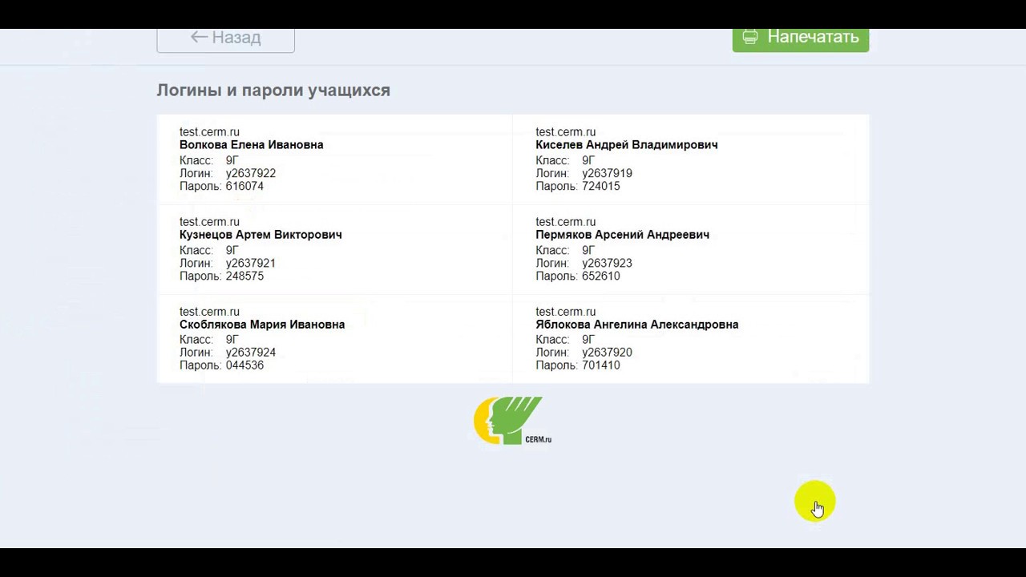Click password 701410
Image resolution: width=1026 pixels, height=577 pixels.
[600, 365]
